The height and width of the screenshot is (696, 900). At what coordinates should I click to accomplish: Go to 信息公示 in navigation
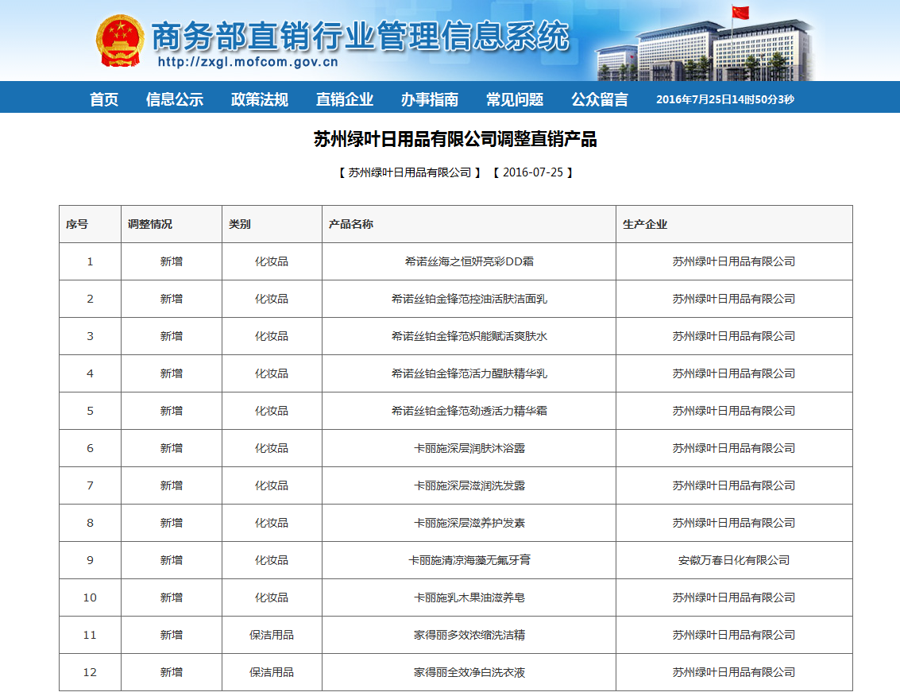click(175, 99)
